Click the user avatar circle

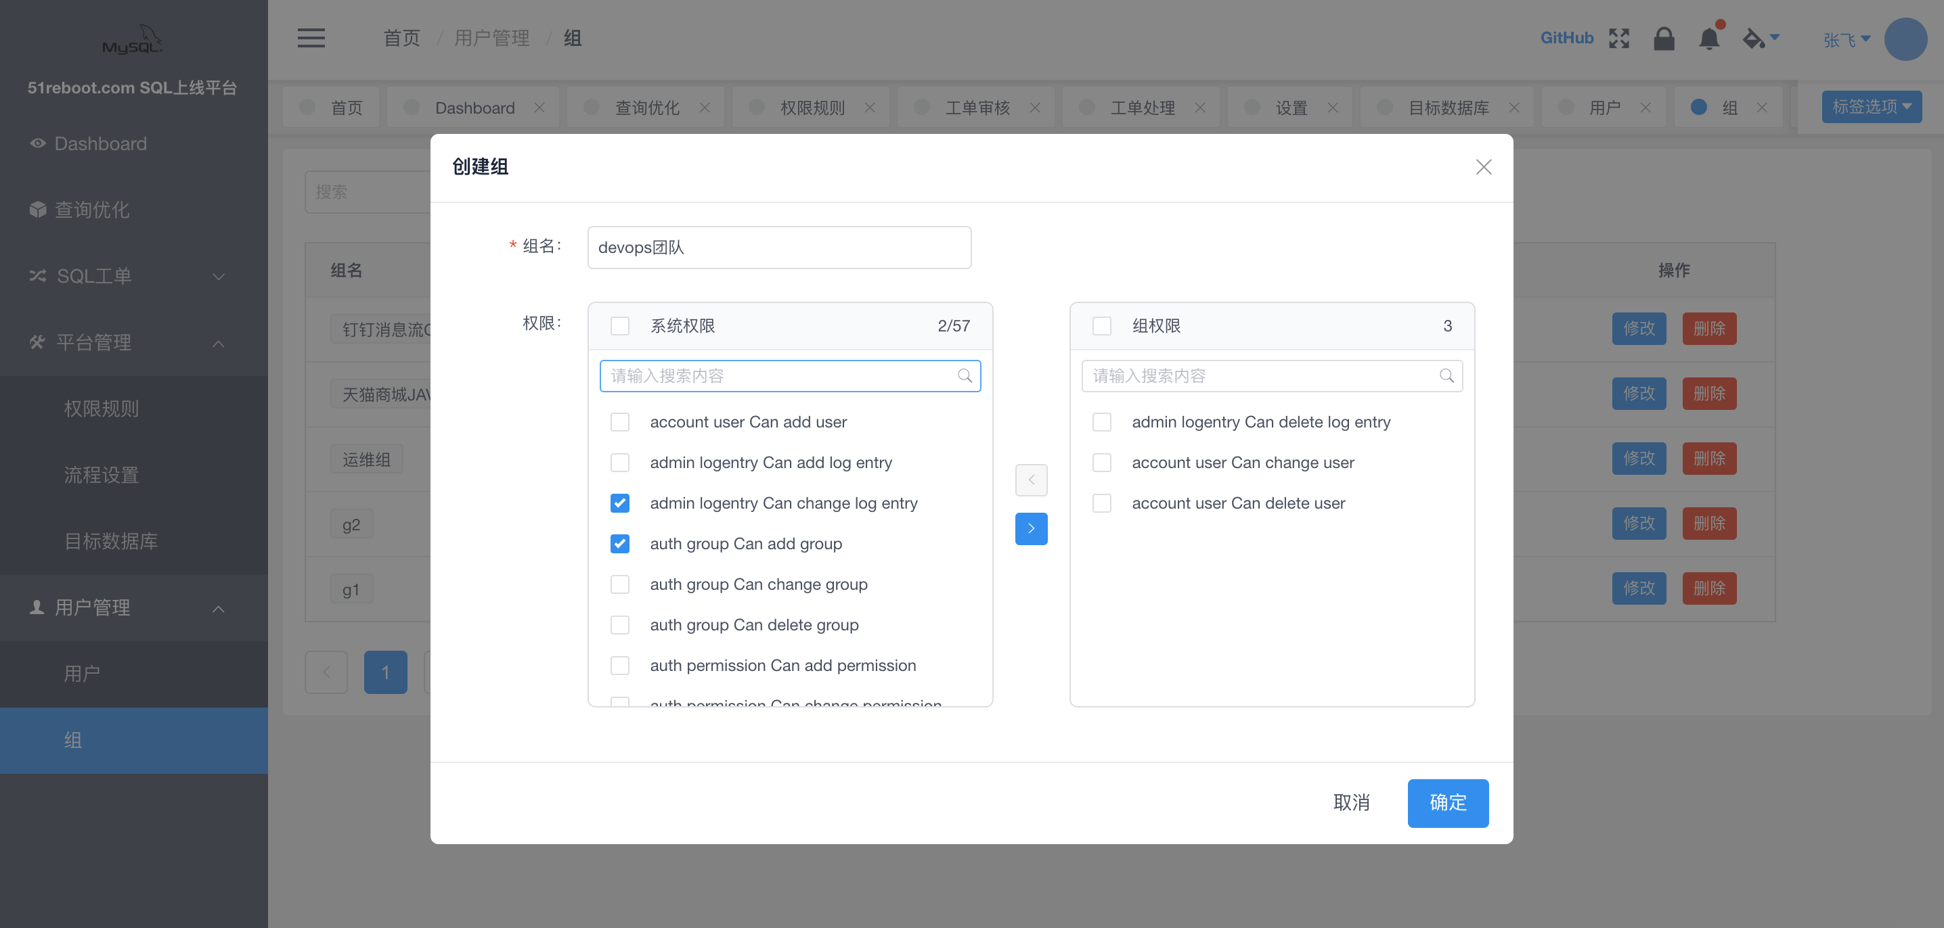coord(1905,39)
